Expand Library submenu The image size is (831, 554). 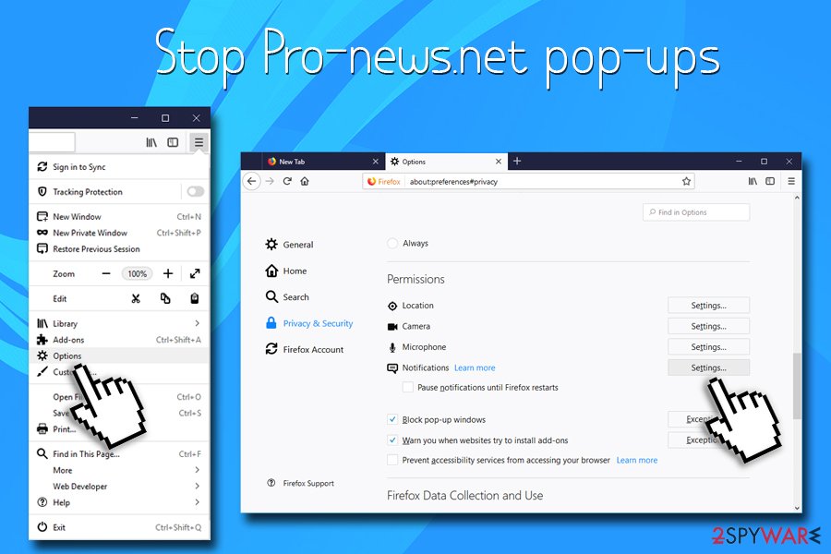coord(119,323)
